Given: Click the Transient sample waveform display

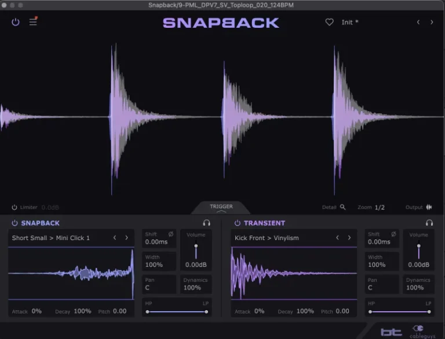Looking at the screenshot, I should (294, 273).
